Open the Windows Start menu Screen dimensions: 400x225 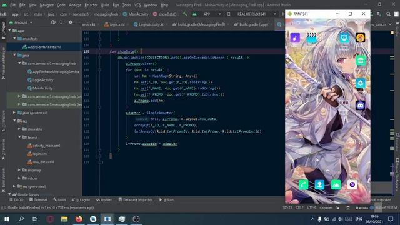7,219
